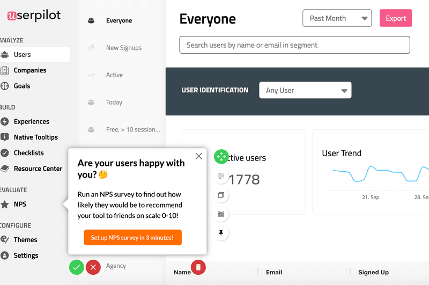Click the Experiences lightning bolt icon
This screenshot has height=285, width=429.
coord(5,121)
